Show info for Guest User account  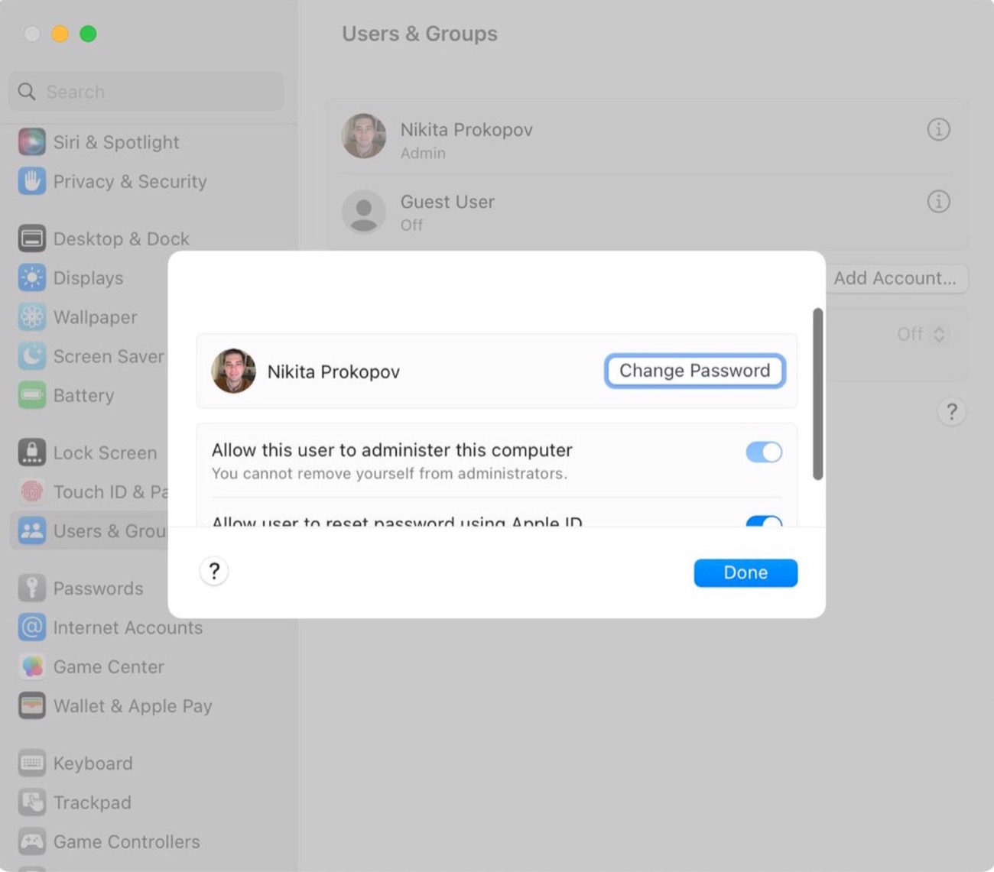(x=938, y=202)
